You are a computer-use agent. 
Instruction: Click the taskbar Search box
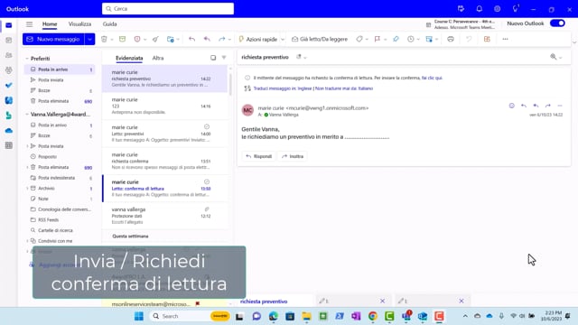click(x=190, y=316)
